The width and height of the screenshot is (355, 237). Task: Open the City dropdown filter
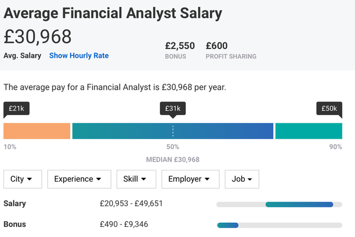pyautogui.click(x=22, y=179)
